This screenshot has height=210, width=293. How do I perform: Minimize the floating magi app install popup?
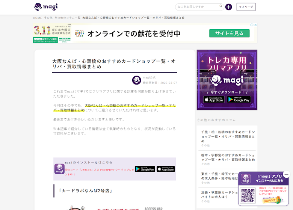[286, 174]
